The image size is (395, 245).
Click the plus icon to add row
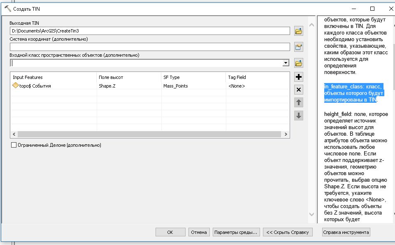[x=299, y=77]
